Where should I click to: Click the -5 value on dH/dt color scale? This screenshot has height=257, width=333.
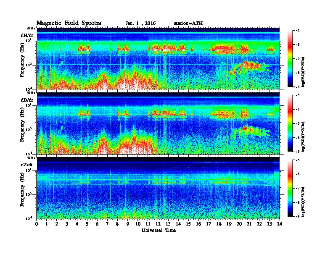pyautogui.click(x=298, y=31)
